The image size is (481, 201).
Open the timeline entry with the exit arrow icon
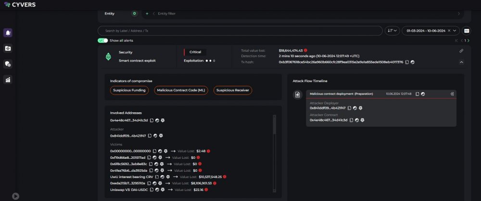tap(452, 94)
